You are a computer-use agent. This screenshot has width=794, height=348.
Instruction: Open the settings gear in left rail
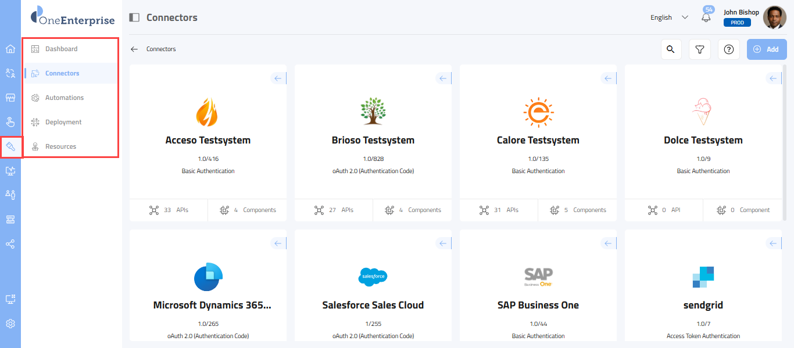tap(10, 324)
